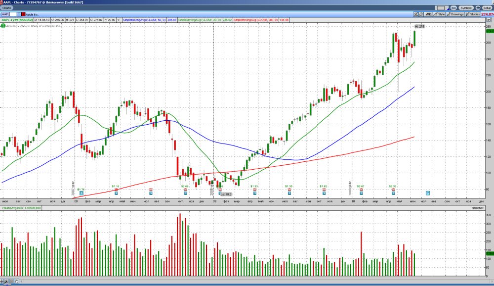Click the thinkorswim app icon in title bar
This screenshot has height=286, width=494.
1,2
